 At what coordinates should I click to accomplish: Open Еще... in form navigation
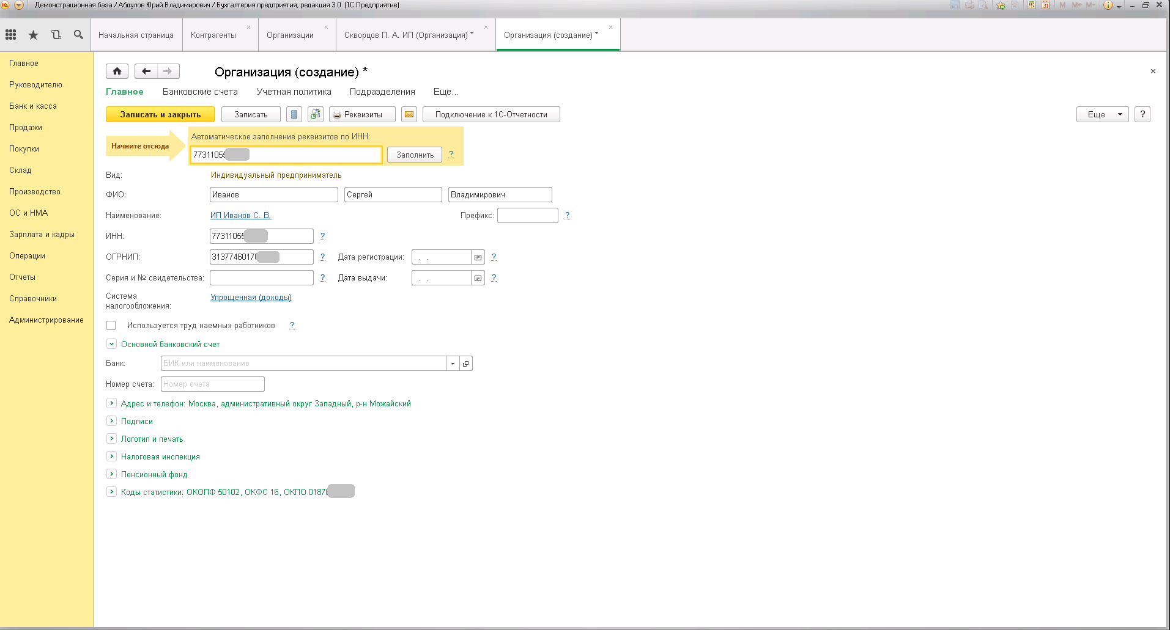coord(446,92)
